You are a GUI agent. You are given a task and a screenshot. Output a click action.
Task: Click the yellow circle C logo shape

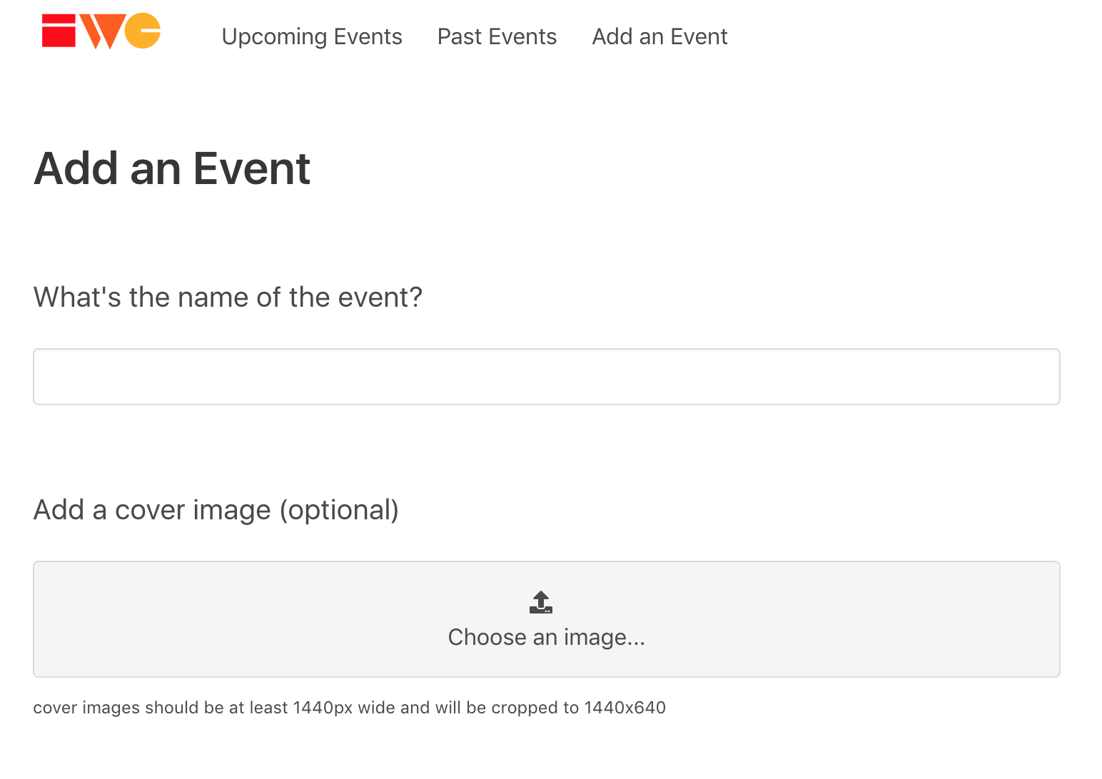(142, 31)
